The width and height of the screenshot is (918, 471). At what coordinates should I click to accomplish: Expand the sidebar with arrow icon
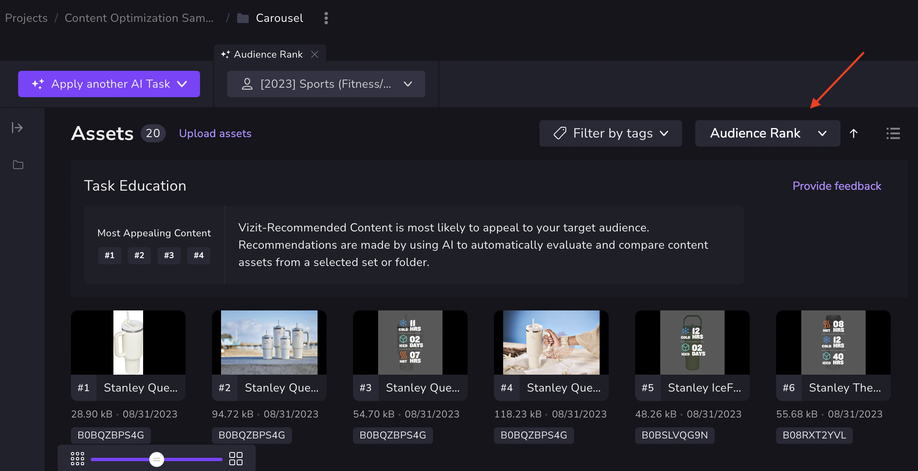click(17, 128)
